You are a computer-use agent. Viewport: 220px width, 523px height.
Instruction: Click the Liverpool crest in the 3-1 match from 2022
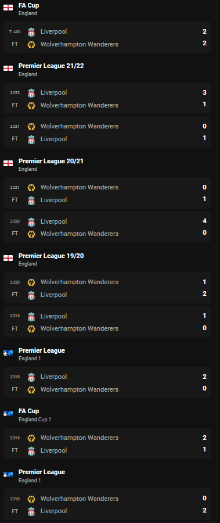[x=31, y=93]
